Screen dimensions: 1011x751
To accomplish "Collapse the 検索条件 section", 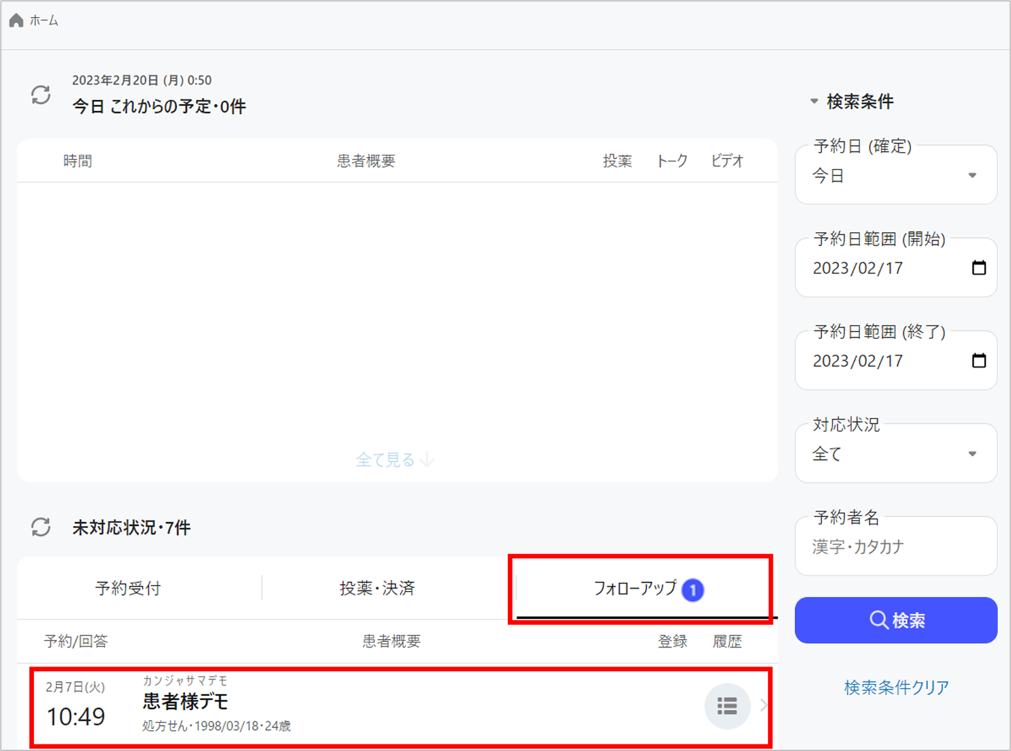I will pyautogui.click(x=814, y=102).
